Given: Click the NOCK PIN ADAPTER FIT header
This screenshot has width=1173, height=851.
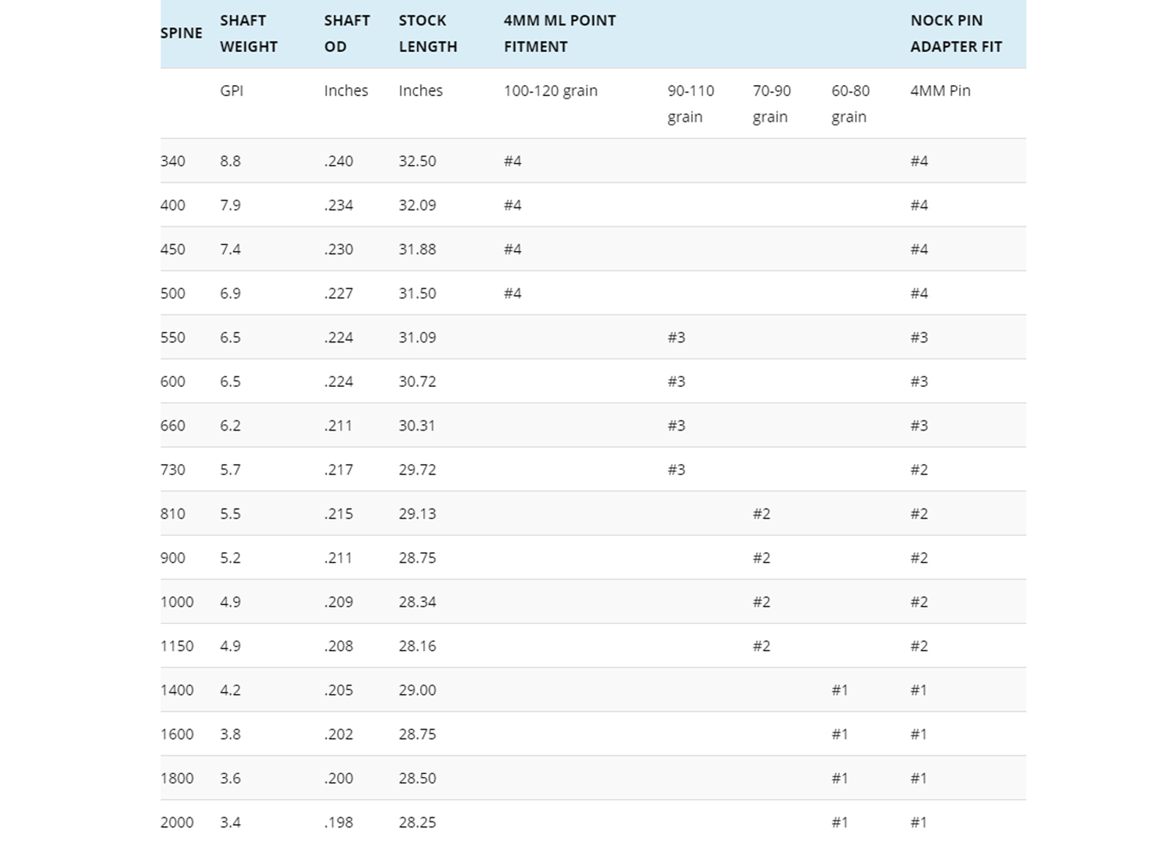Looking at the screenshot, I should [955, 33].
